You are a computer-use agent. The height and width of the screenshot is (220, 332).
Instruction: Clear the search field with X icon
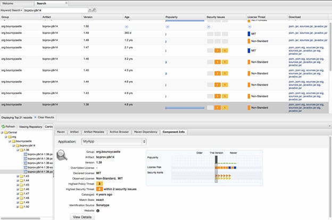tap(90, 10)
